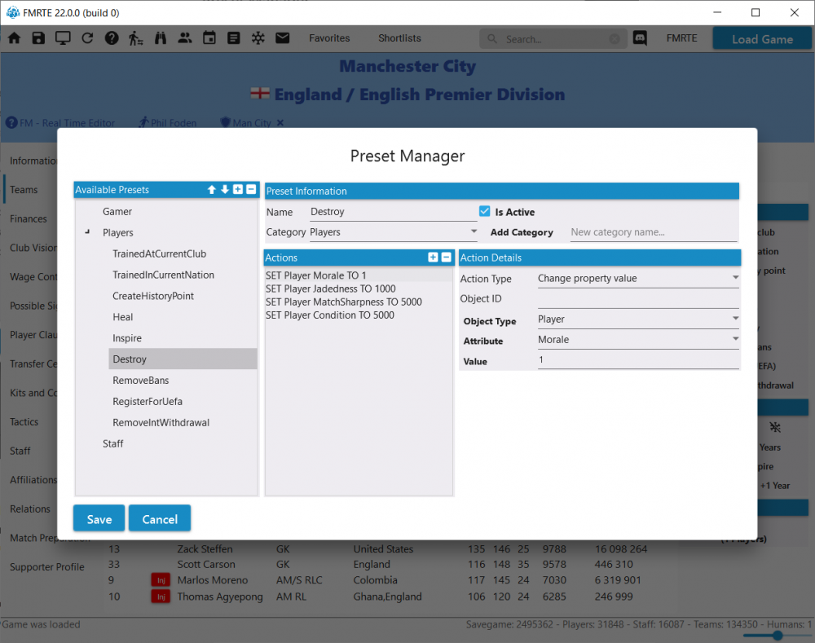The width and height of the screenshot is (815, 643).
Task: Remove selected preset with minus icon
Action: pos(251,190)
